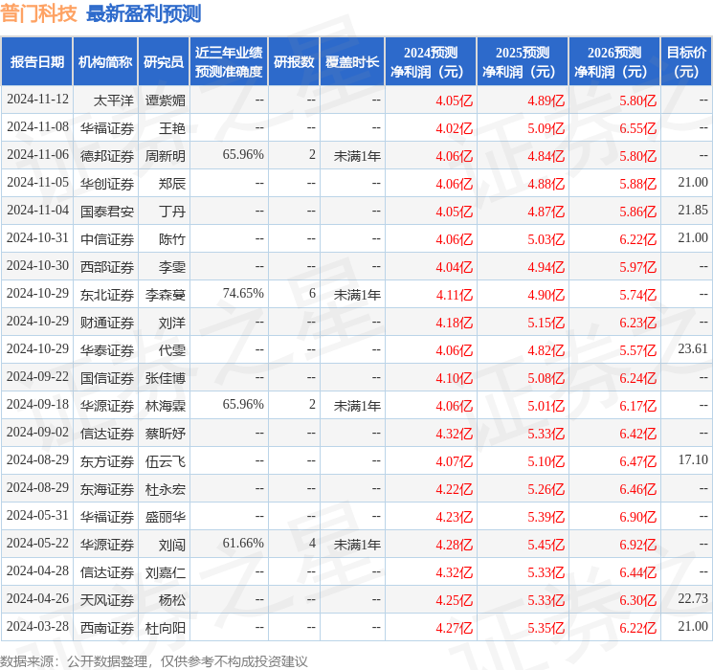
Task: Select the 西南证券 institution cell
Action: 107,628
